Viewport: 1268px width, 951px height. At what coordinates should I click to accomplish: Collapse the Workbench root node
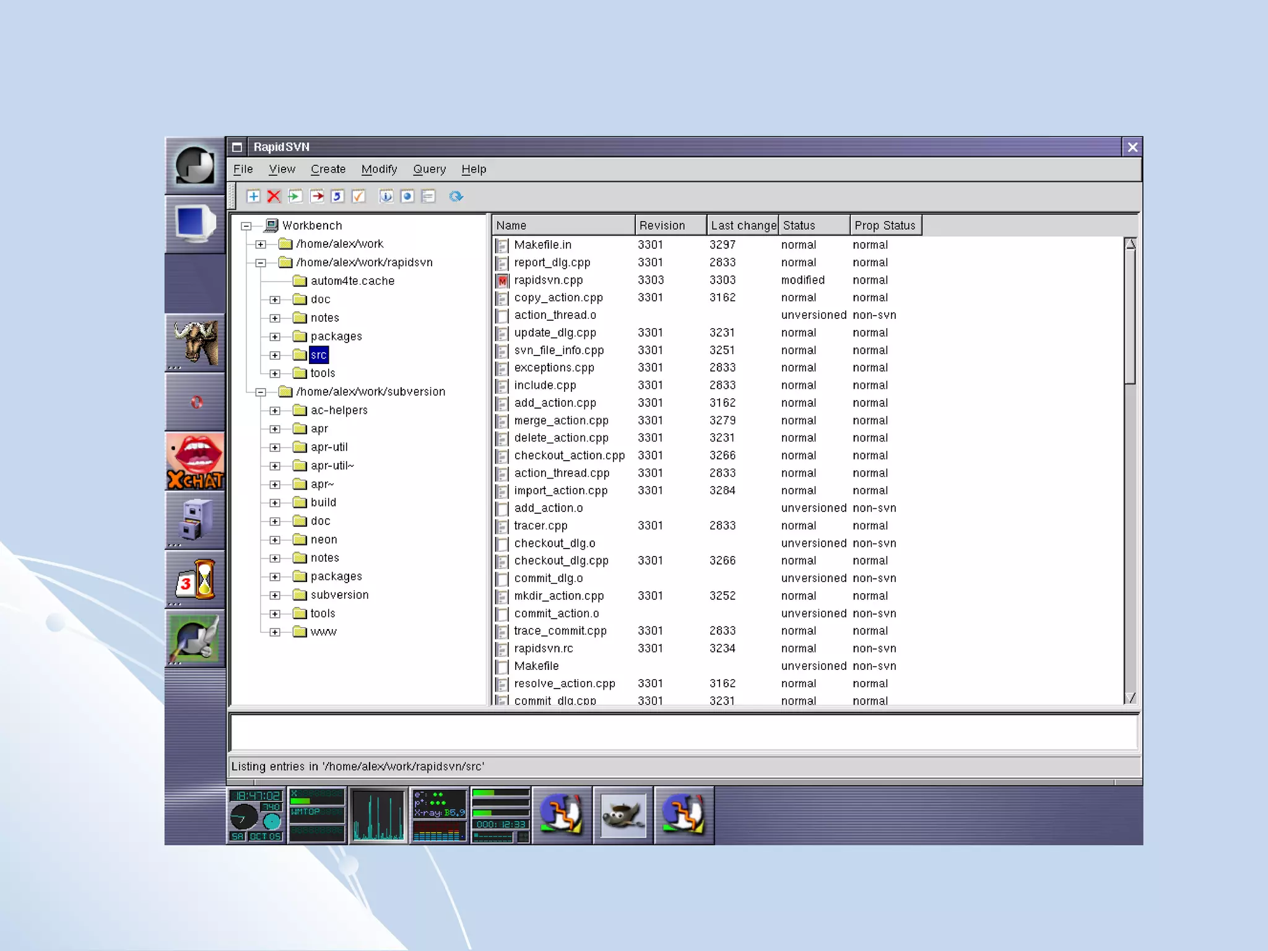tap(246, 226)
